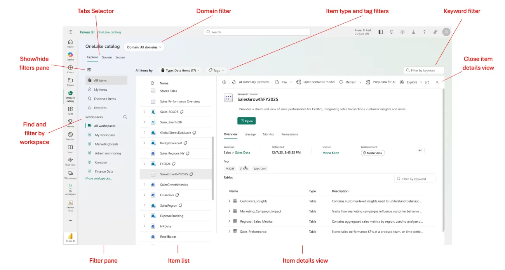This screenshot has height=270, width=505.
Task: Toggle the panel layout icon beside the trial notice
Action: pos(380,32)
